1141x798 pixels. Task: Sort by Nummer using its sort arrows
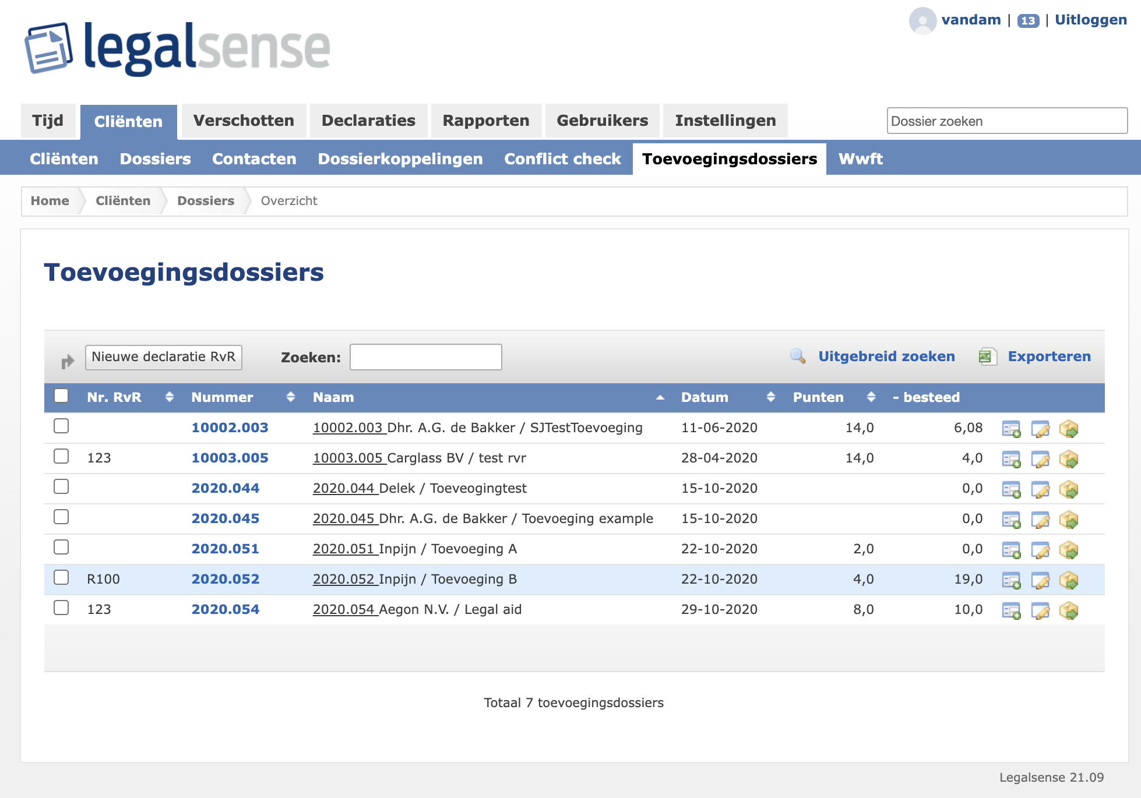click(x=290, y=397)
